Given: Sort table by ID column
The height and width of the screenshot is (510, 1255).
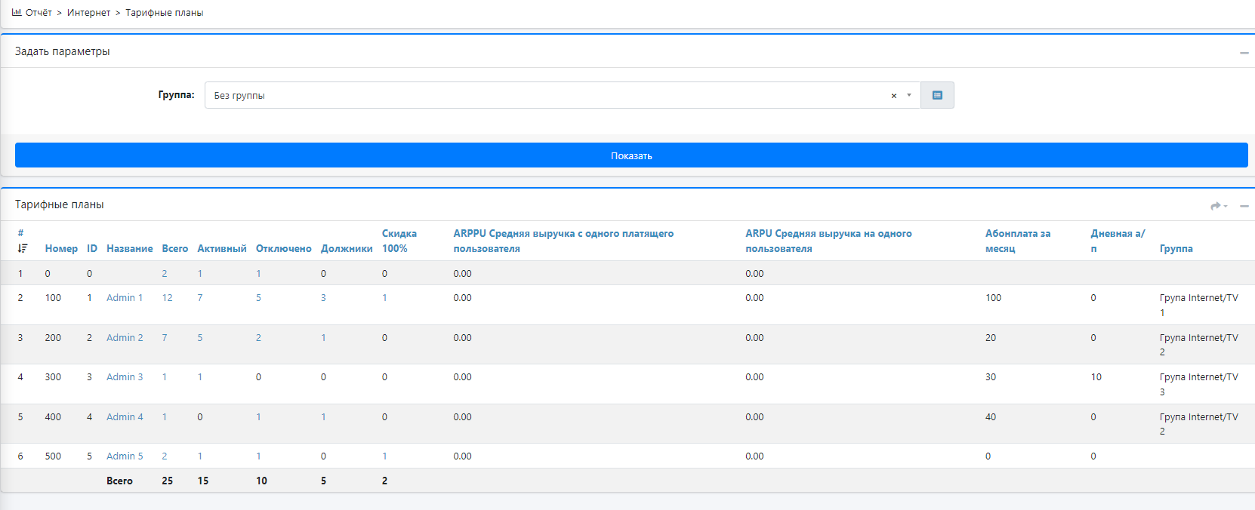Looking at the screenshot, I should (92, 248).
